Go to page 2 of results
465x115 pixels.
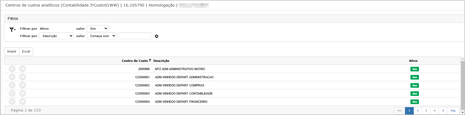coord(418,111)
